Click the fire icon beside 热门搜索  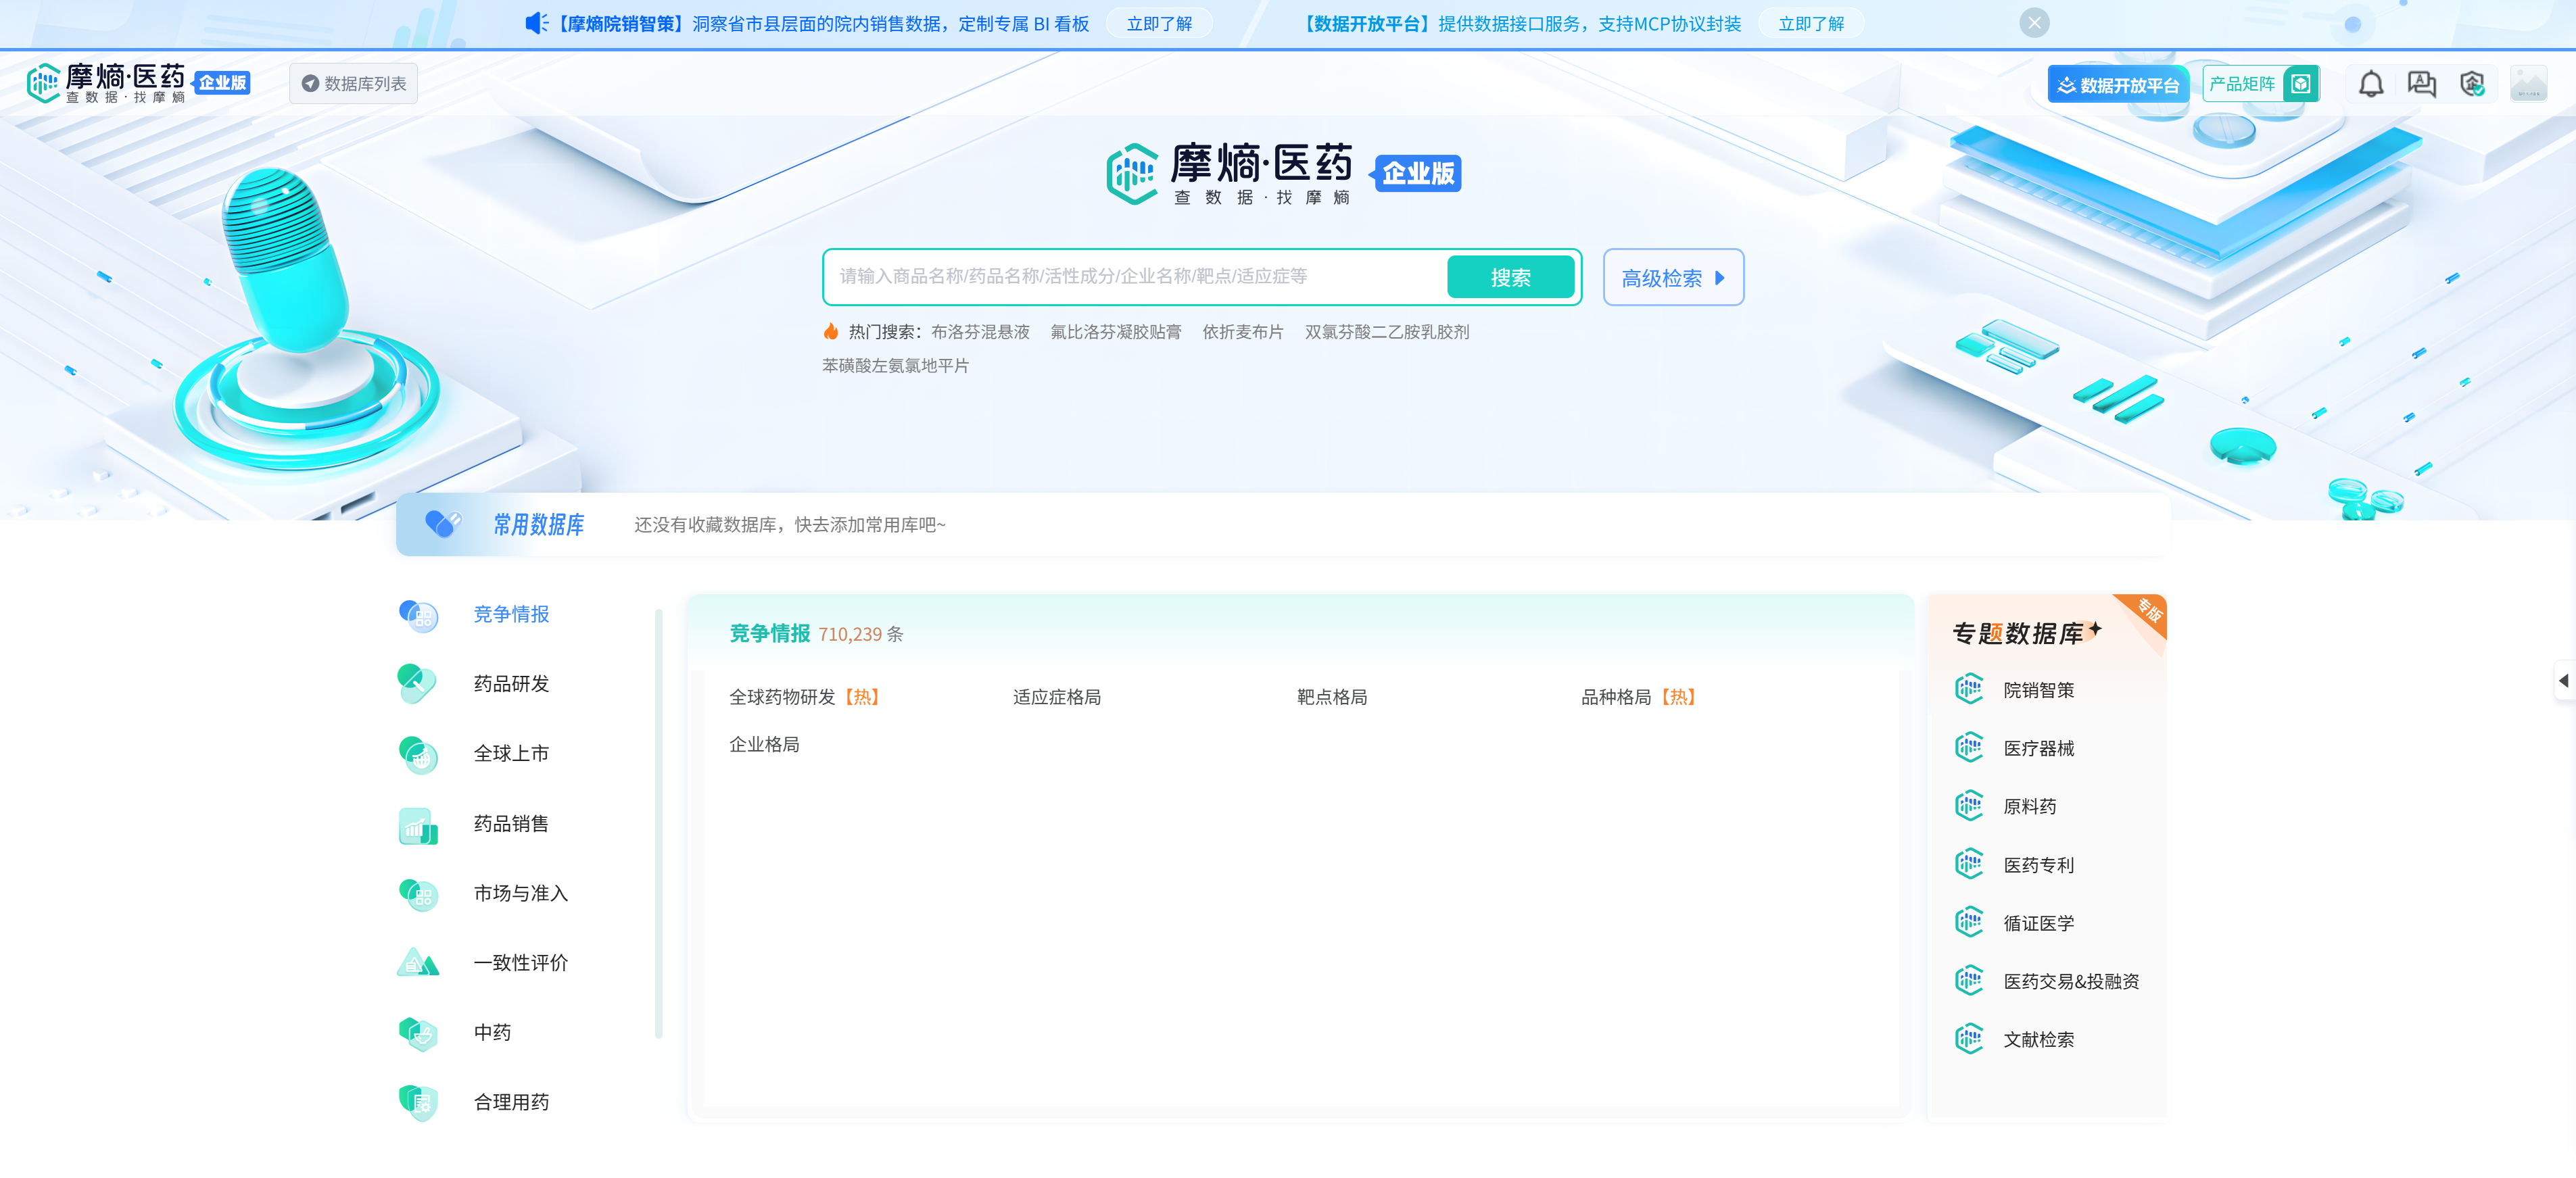831,331
